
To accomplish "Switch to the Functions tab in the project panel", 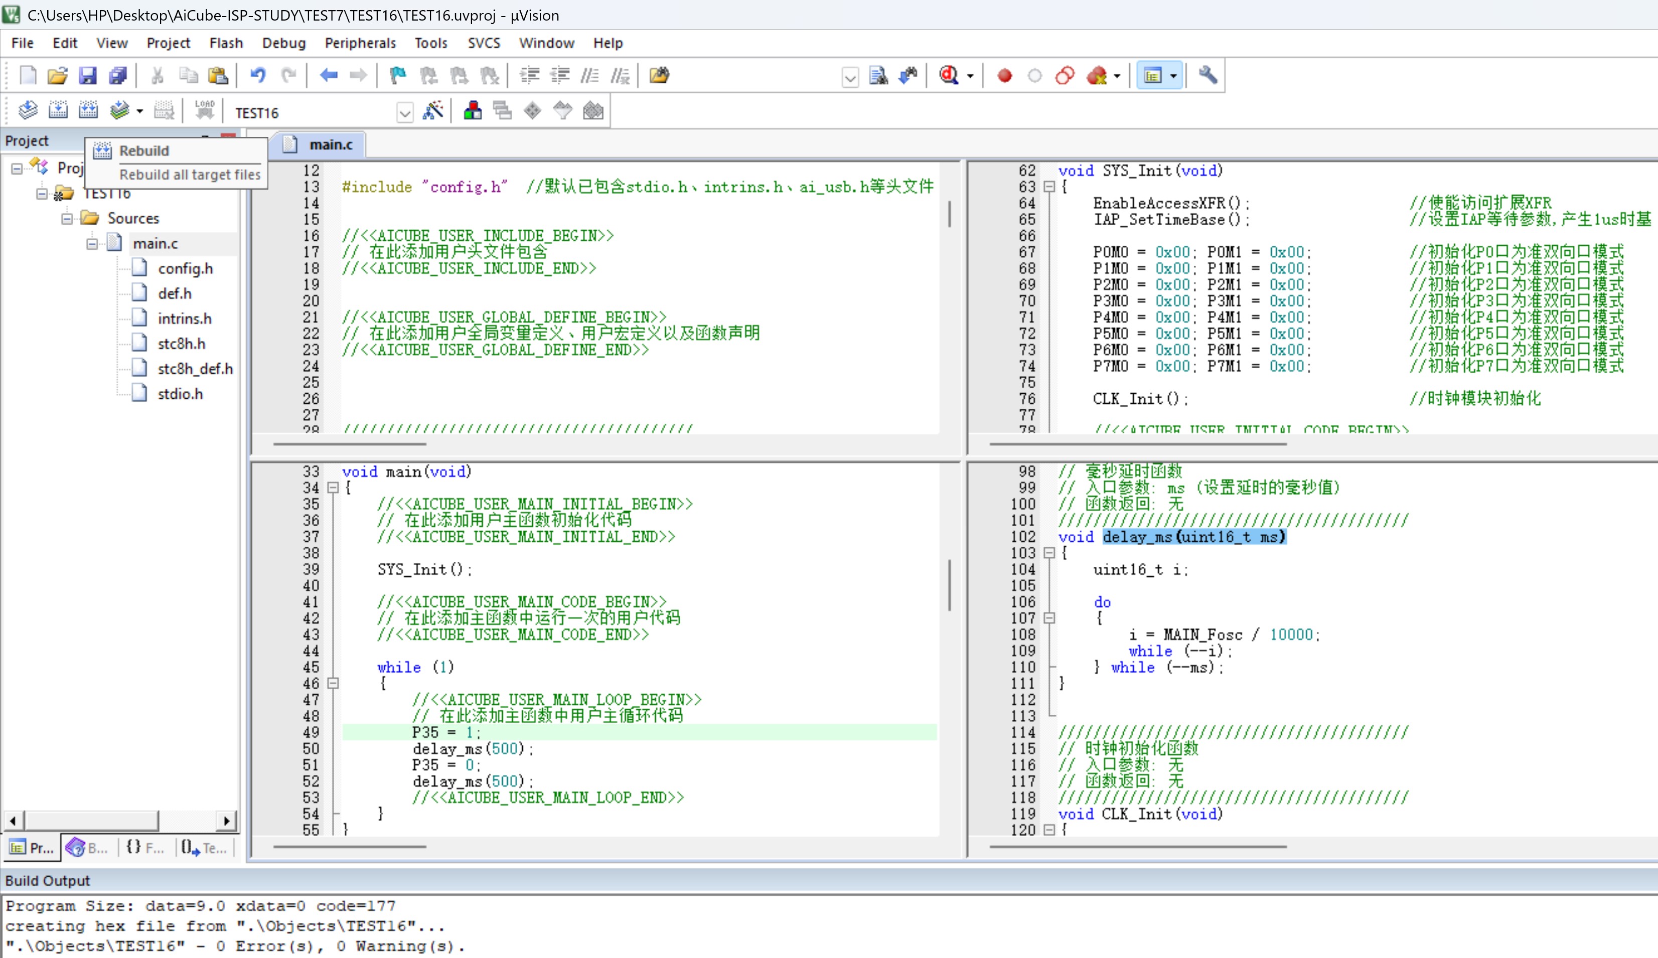I will [145, 848].
